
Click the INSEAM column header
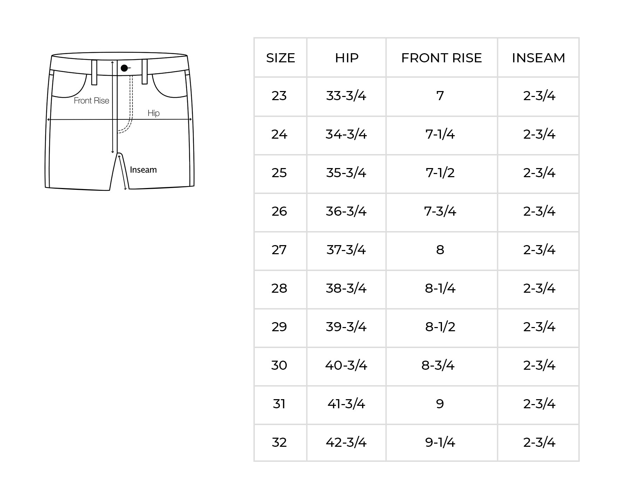tap(538, 58)
